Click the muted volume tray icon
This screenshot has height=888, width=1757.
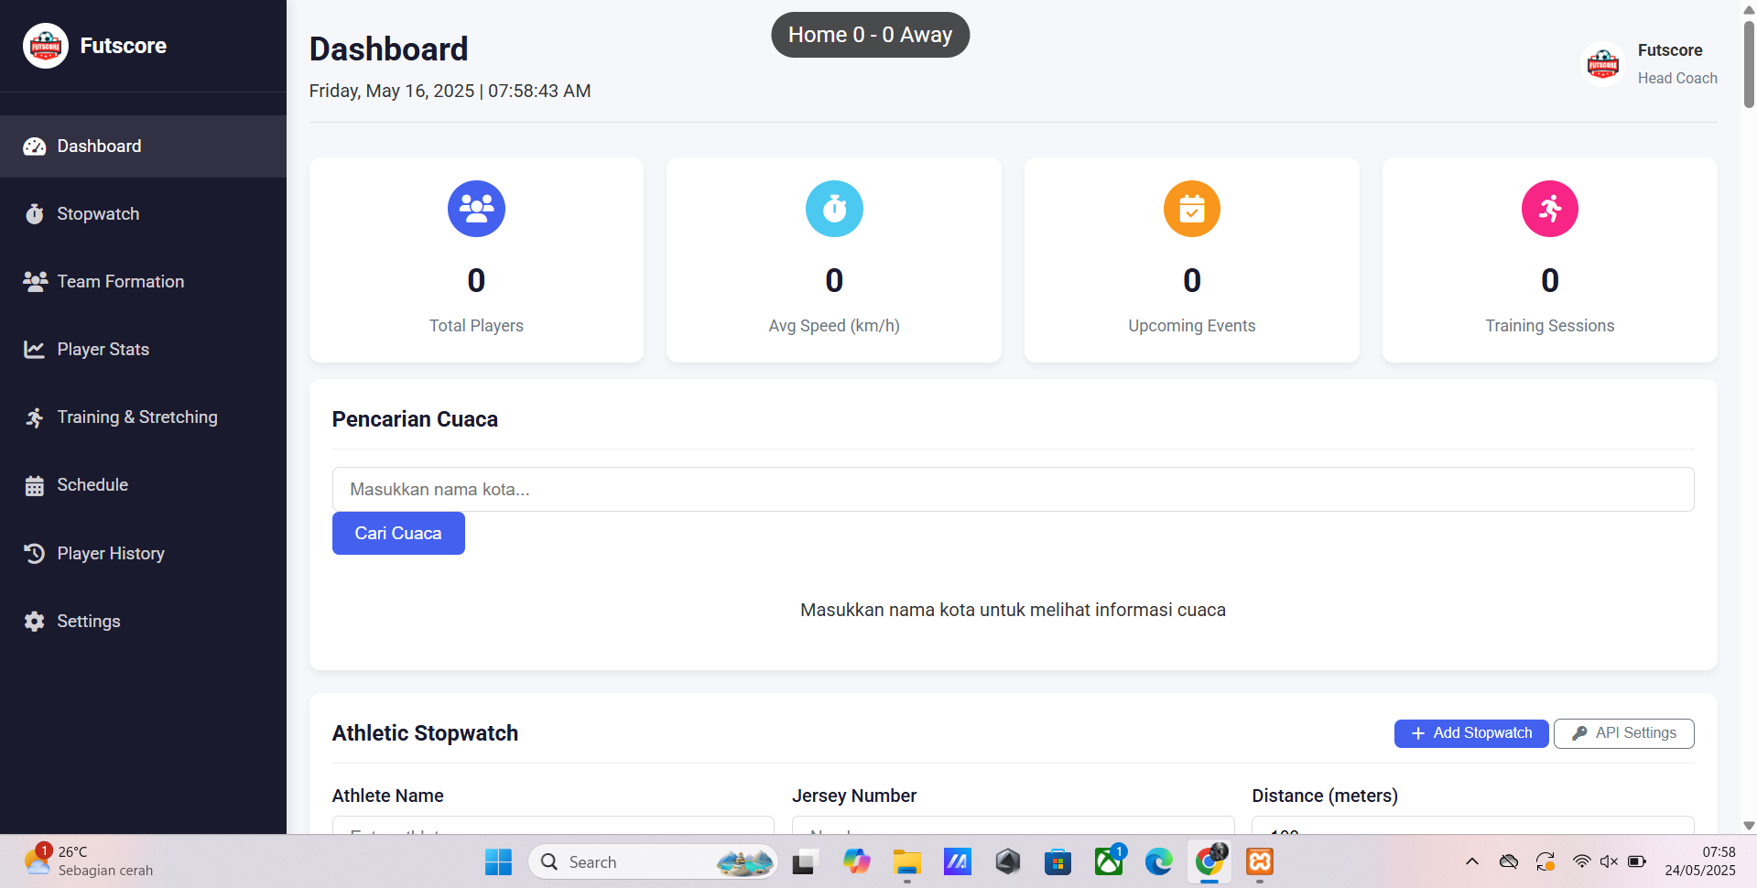[x=1609, y=861]
